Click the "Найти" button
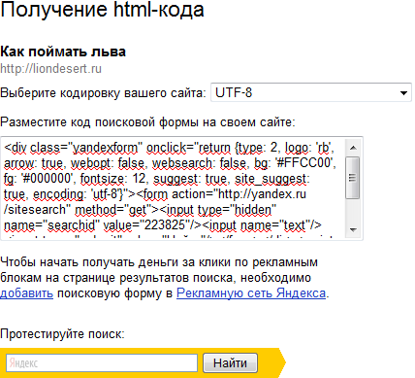 pos(230,362)
